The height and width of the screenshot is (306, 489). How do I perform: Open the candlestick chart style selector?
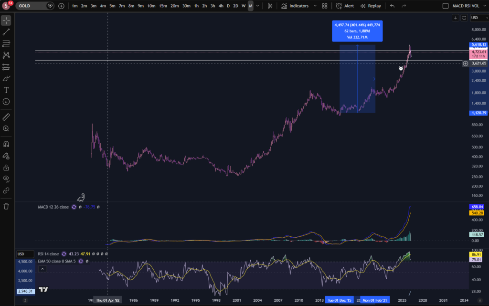(270, 6)
